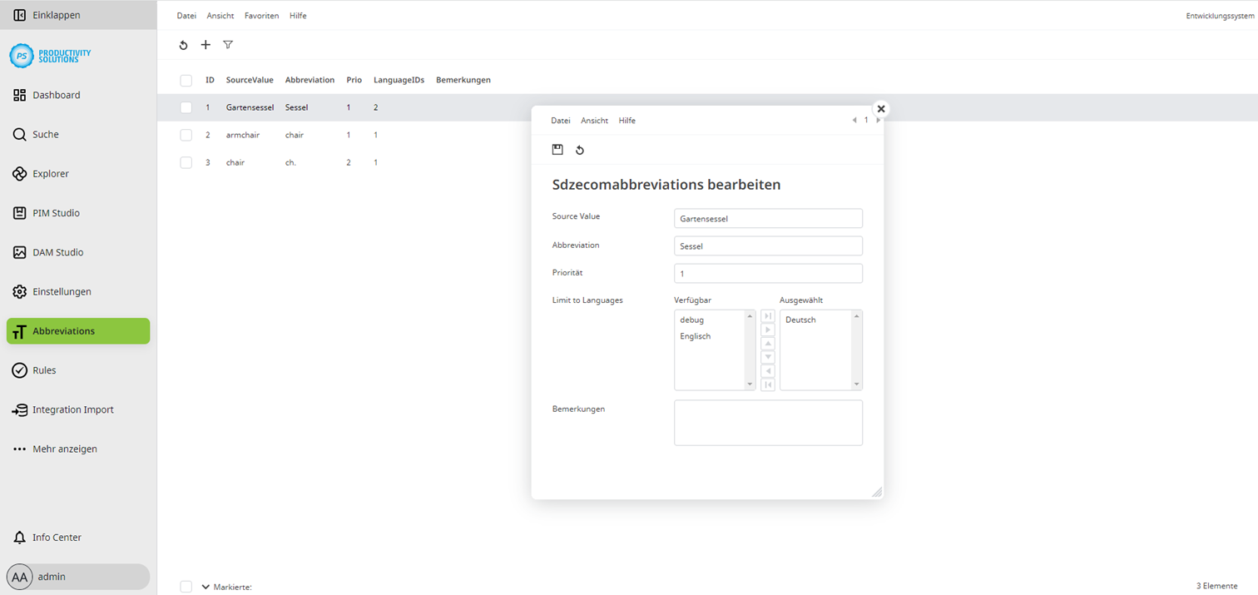The image size is (1258, 595).
Task: Select the Abbreviations icon in the sidebar
Action: [18, 330]
